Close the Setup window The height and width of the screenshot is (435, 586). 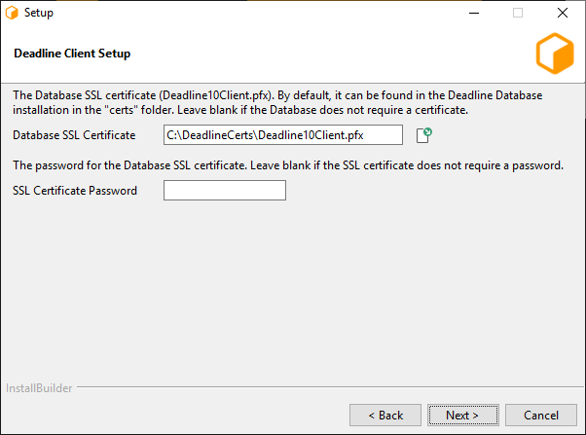[562, 13]
